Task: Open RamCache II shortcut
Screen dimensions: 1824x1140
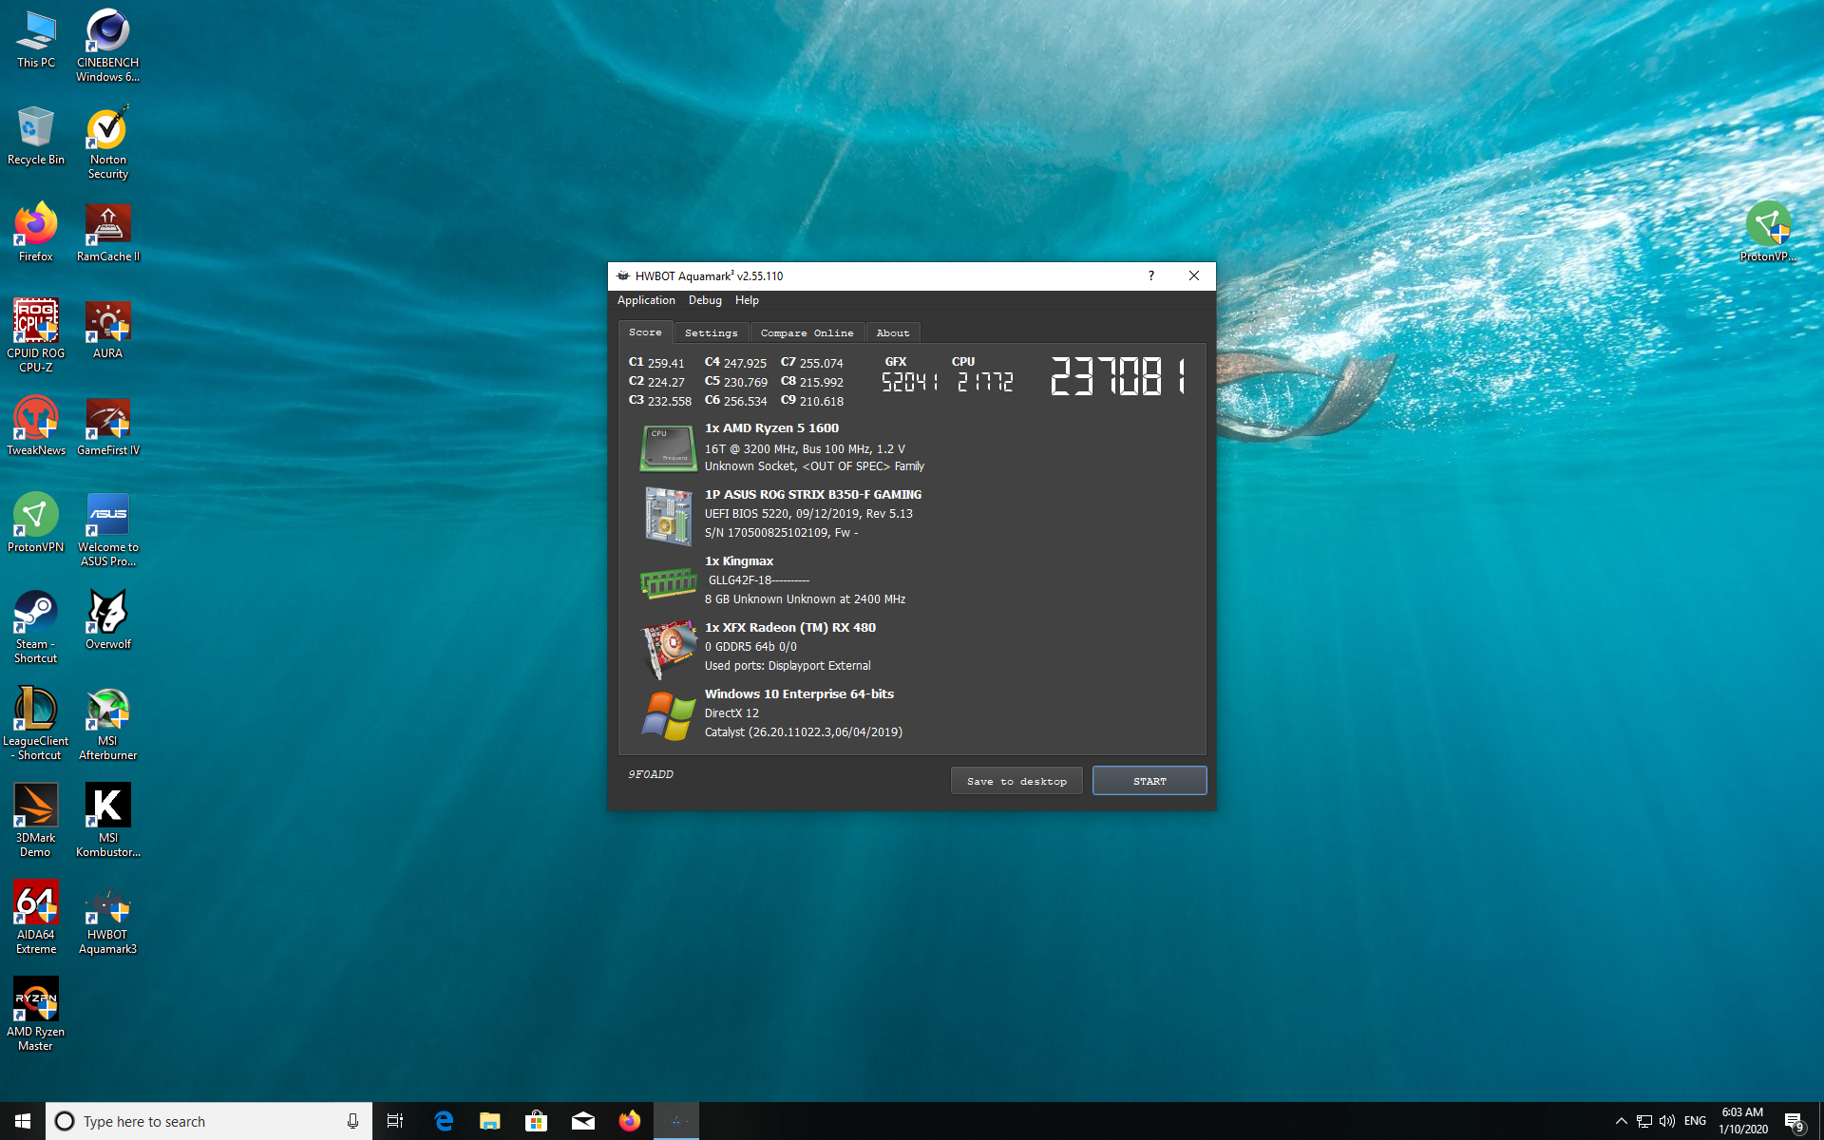Action: 108,233
